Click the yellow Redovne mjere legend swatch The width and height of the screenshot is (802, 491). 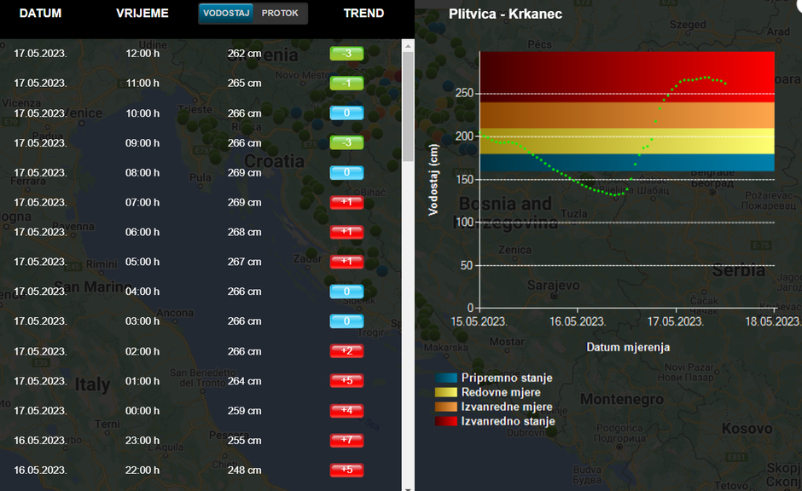445,392
